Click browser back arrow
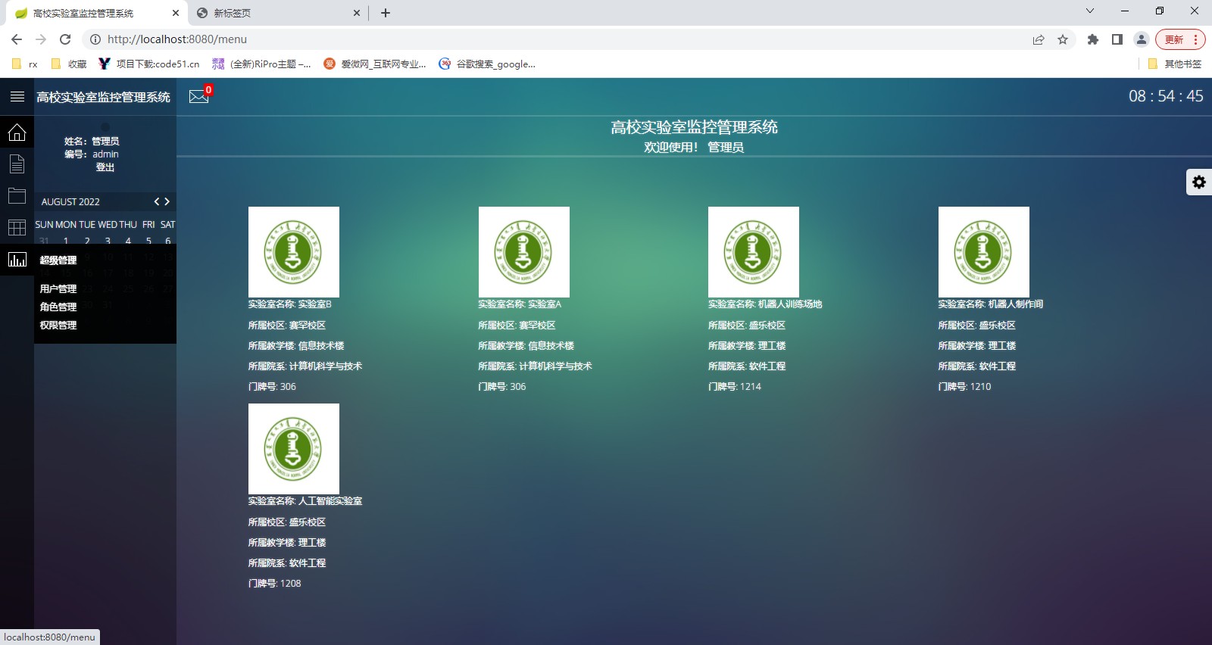The image size is (1212, 645). pos(17,39)
